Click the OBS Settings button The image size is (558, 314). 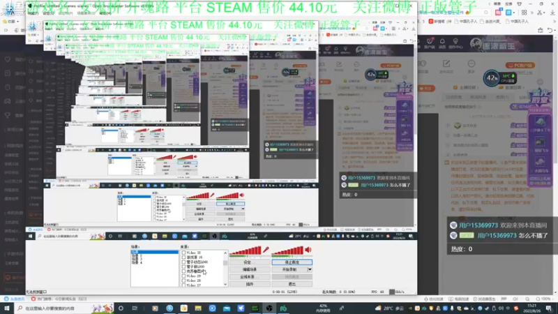pyautogui.click(x=250, y=262)
